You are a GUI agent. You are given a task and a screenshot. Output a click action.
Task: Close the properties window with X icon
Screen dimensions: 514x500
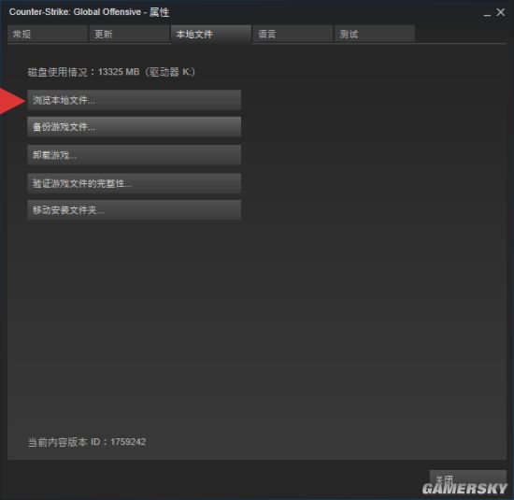[500, 12]
